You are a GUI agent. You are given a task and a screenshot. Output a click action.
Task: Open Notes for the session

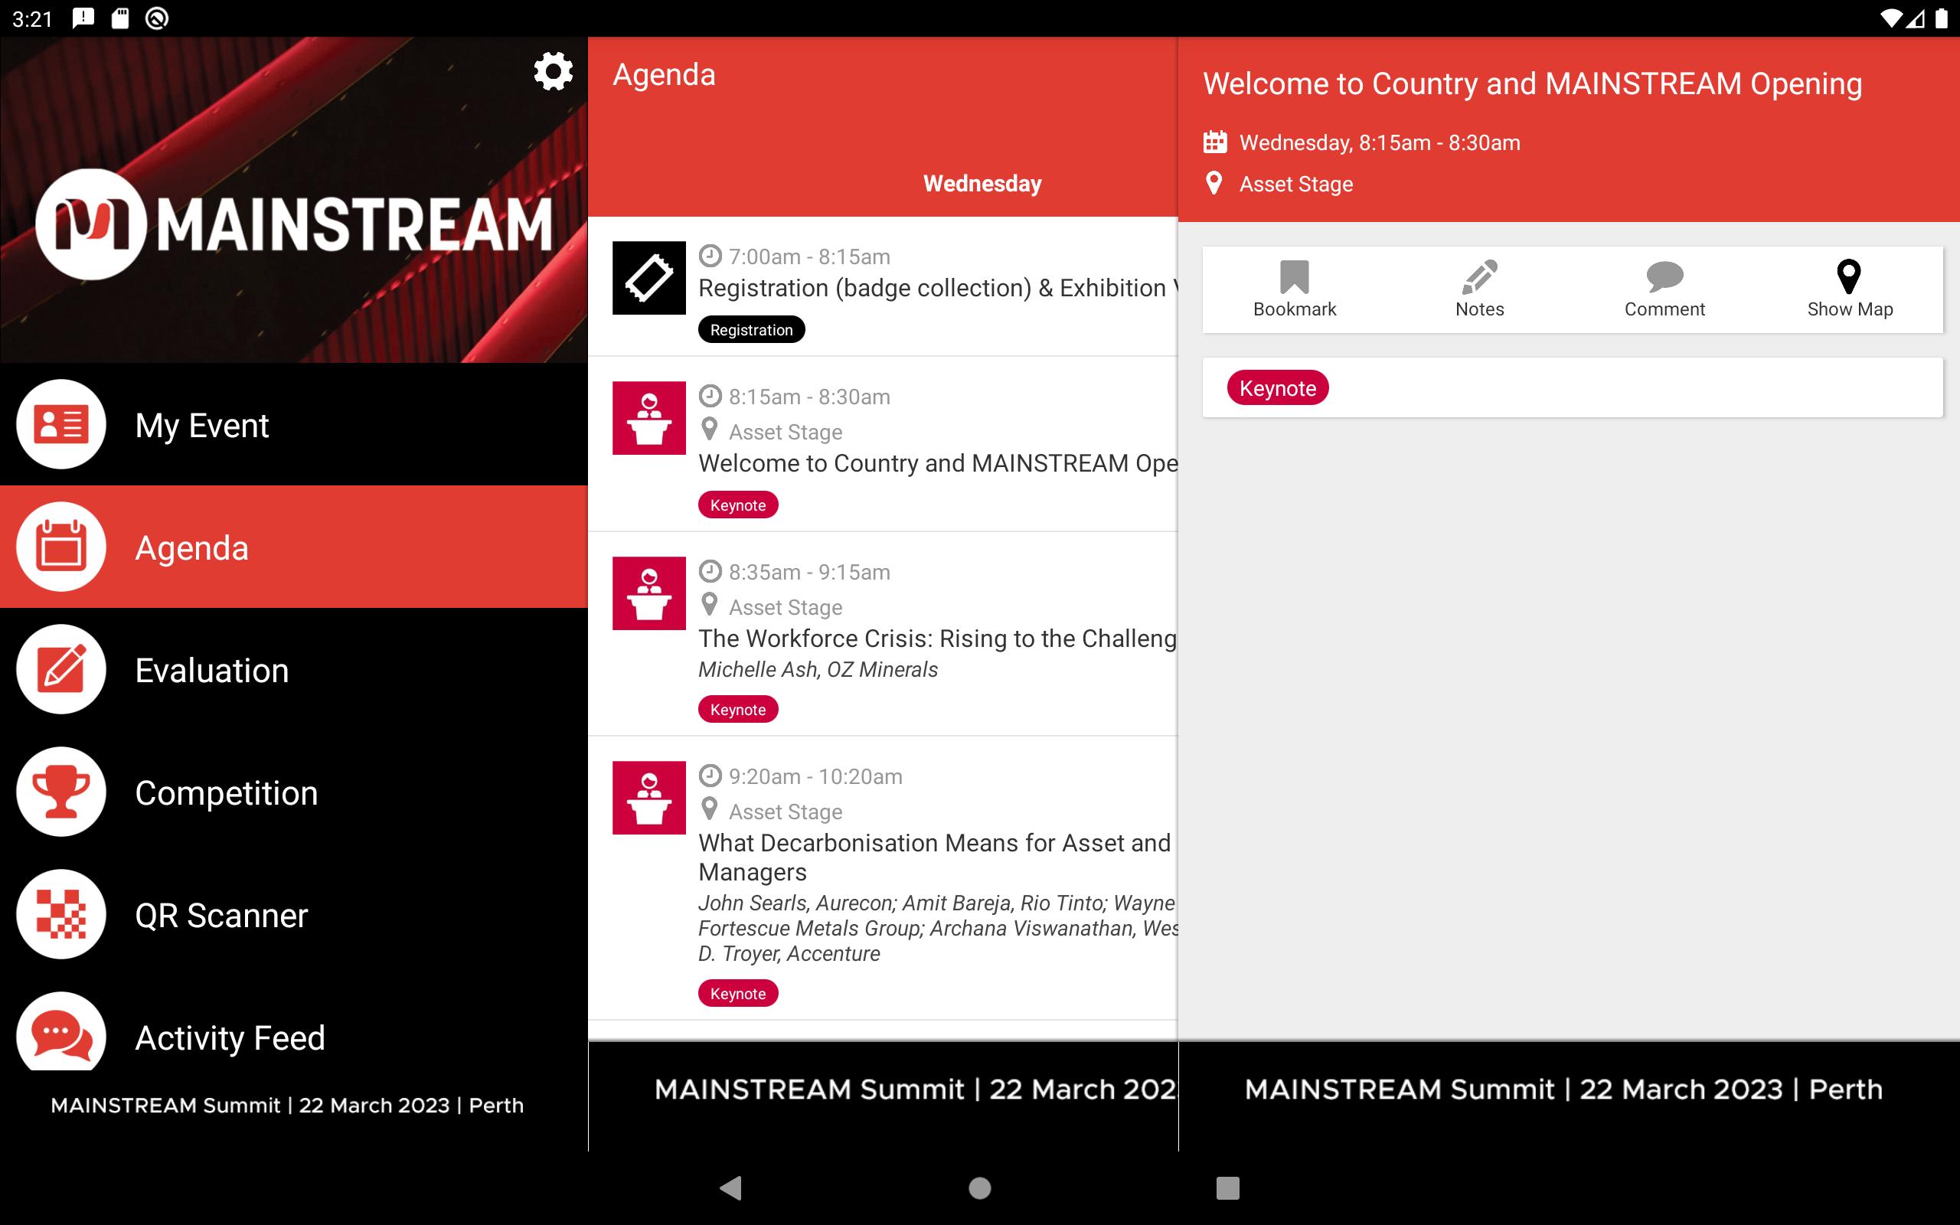[1480, 289]
